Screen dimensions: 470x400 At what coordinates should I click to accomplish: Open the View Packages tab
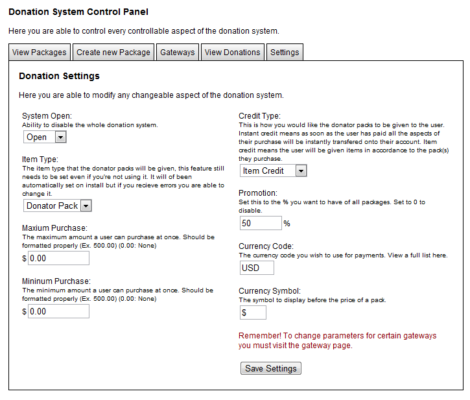coord(40,53)
